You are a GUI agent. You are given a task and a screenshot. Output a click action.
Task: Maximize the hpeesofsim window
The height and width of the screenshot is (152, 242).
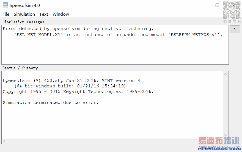click(217, 5)
